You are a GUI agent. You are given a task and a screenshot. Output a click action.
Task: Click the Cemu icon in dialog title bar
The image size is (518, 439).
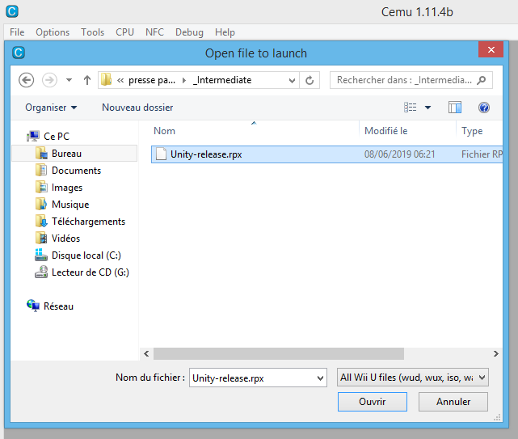click(19, 53)
